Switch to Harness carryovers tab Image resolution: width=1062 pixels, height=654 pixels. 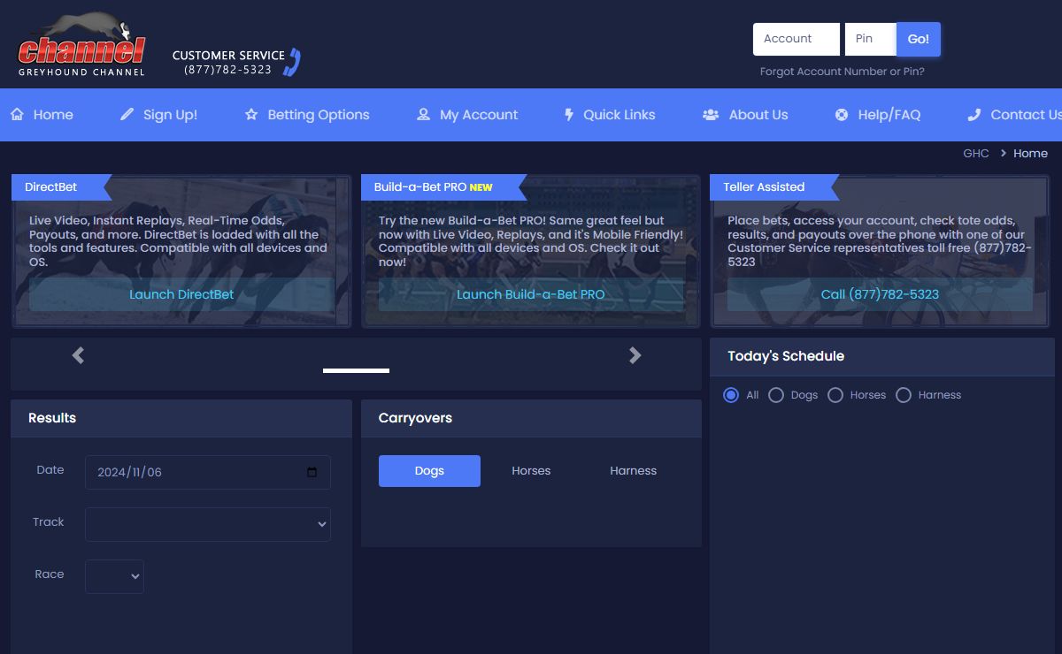coord(633,471)
